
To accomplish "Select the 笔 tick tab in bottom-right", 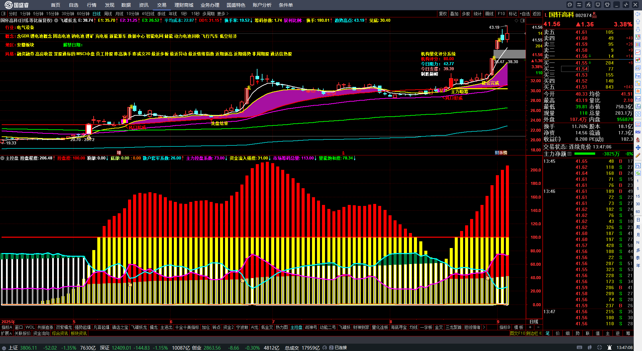I will coord(548,333).
